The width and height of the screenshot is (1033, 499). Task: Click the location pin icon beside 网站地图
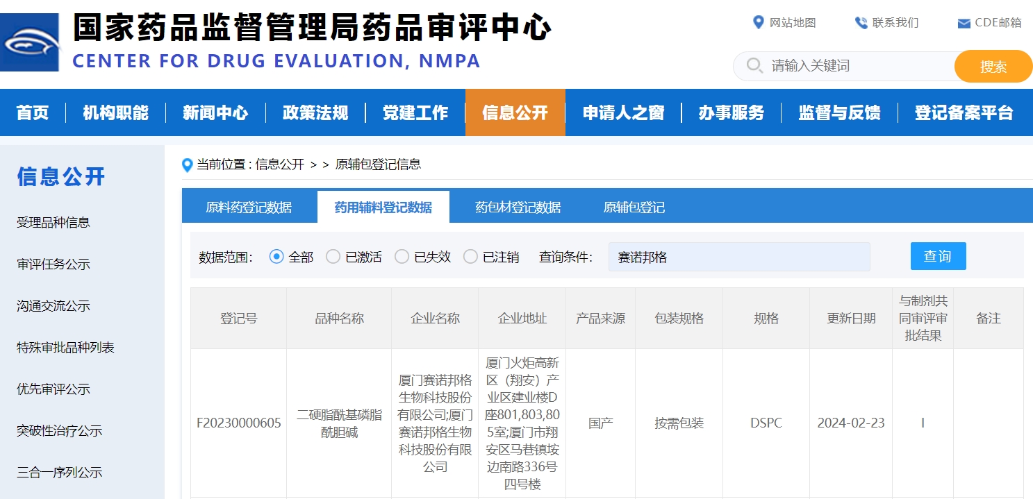pos(759,22)
